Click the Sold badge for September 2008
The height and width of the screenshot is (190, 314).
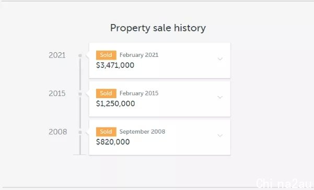pos(106,132)
